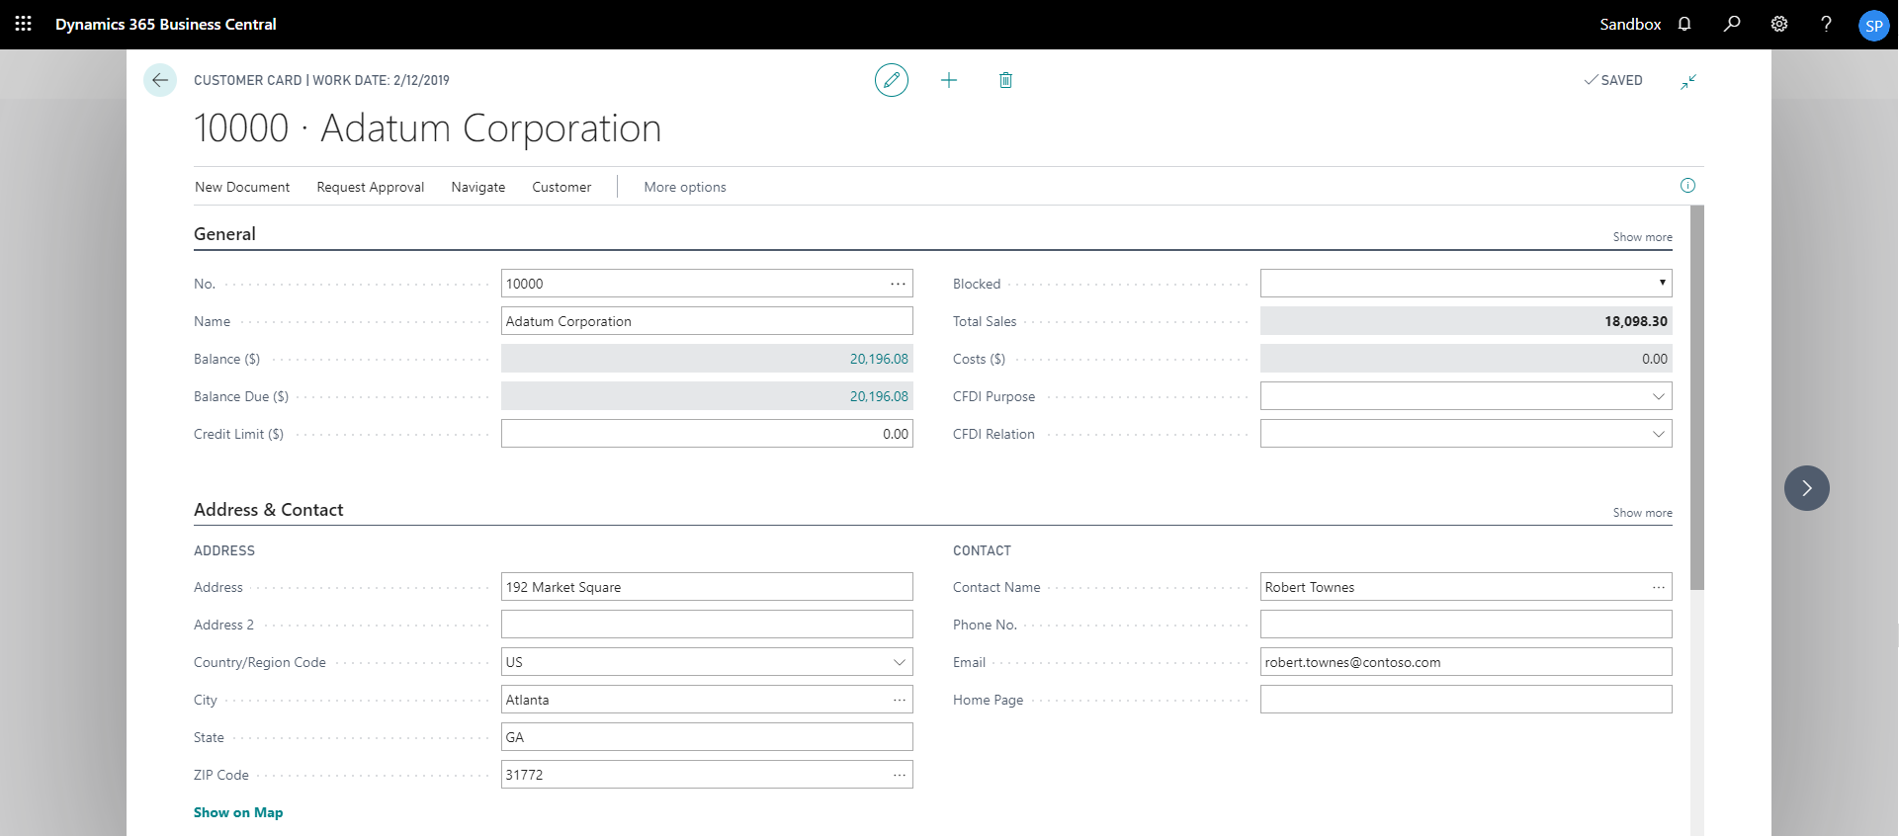Open the app launcher waffle menu
The width and height of the screenshot is (1899, 836).
coord(24,24)
